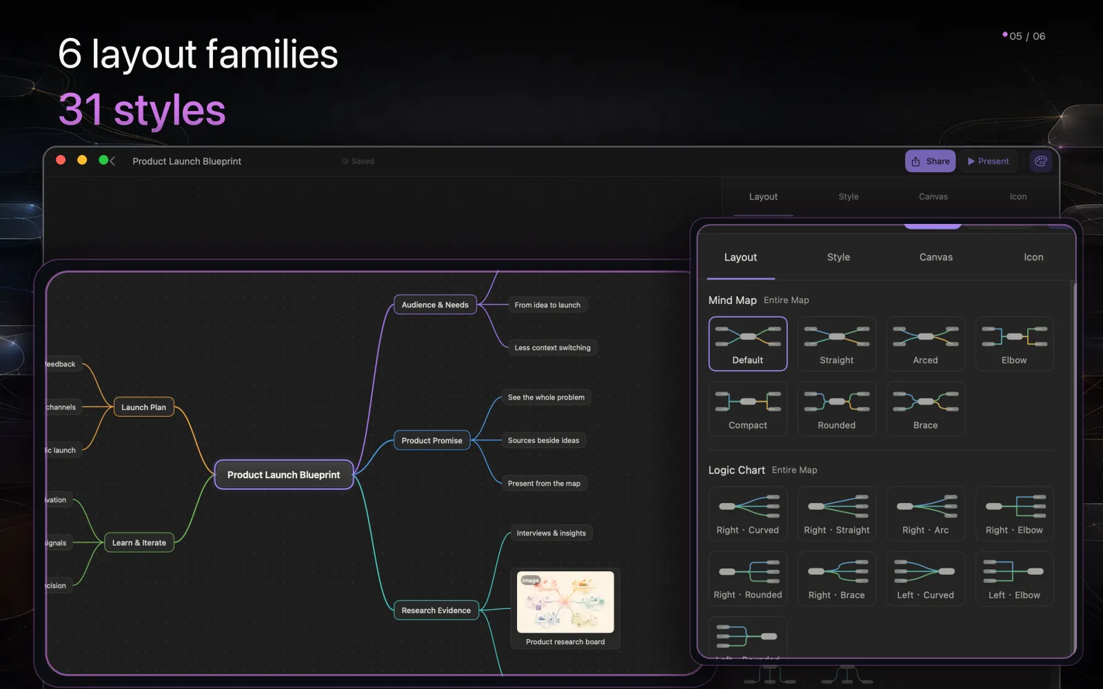
Task: Start presentation with the Present button
Action: coord(988,161)
